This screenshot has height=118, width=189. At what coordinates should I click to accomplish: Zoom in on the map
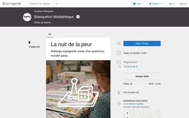coord(127,113)
